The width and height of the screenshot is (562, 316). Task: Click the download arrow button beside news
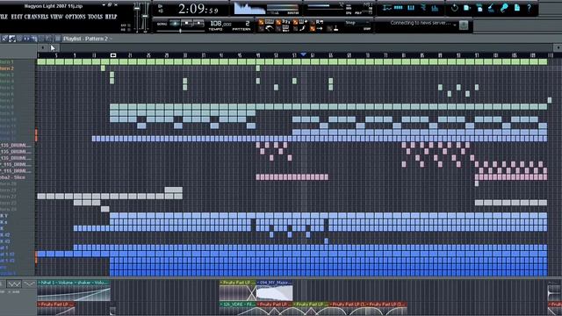(464, 25)
